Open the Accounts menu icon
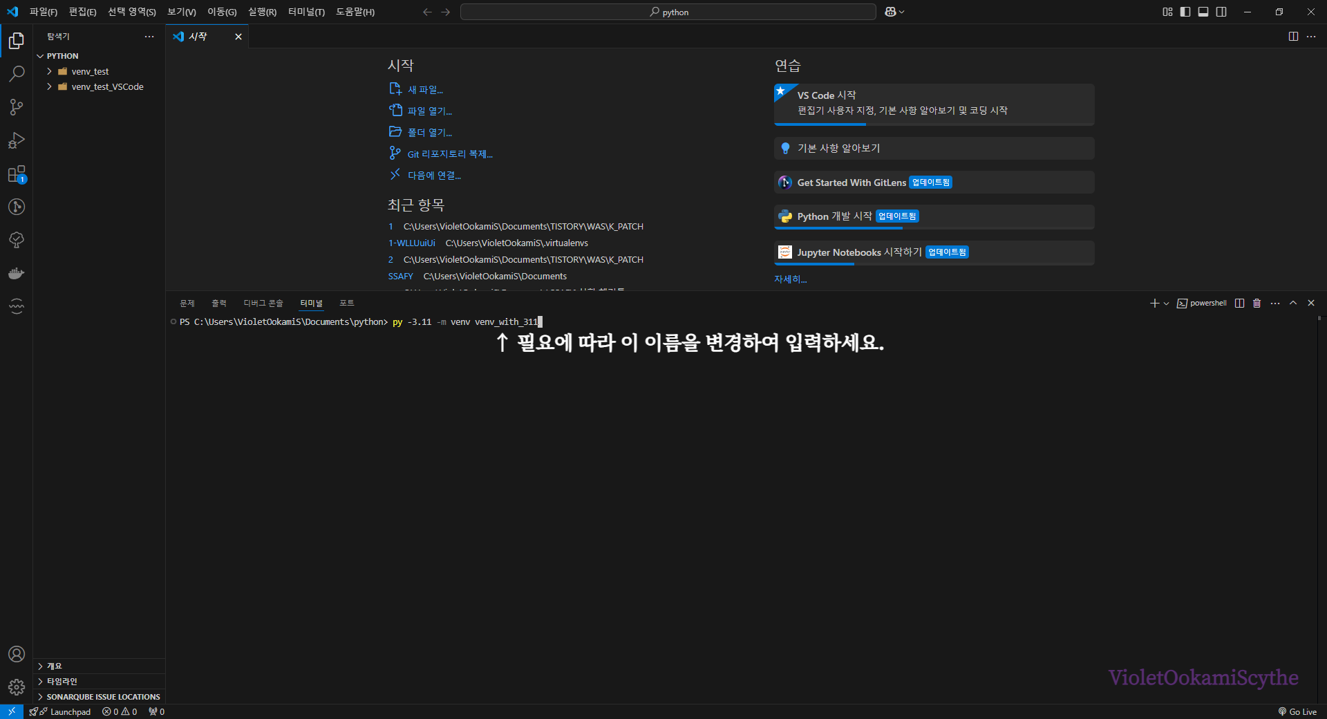The image size is (1327, 719). [17, 654]
